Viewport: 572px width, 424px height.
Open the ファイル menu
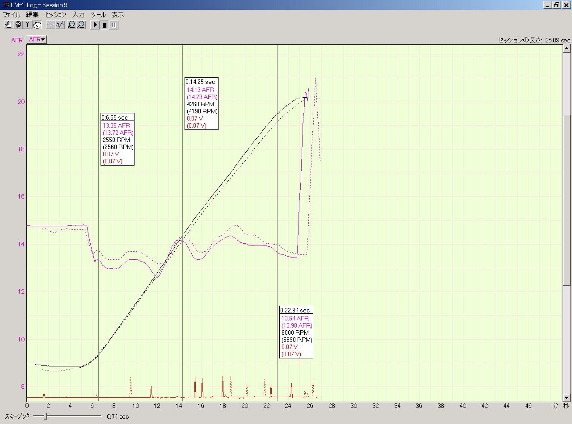pyautogui.click(x=12, y=15)
